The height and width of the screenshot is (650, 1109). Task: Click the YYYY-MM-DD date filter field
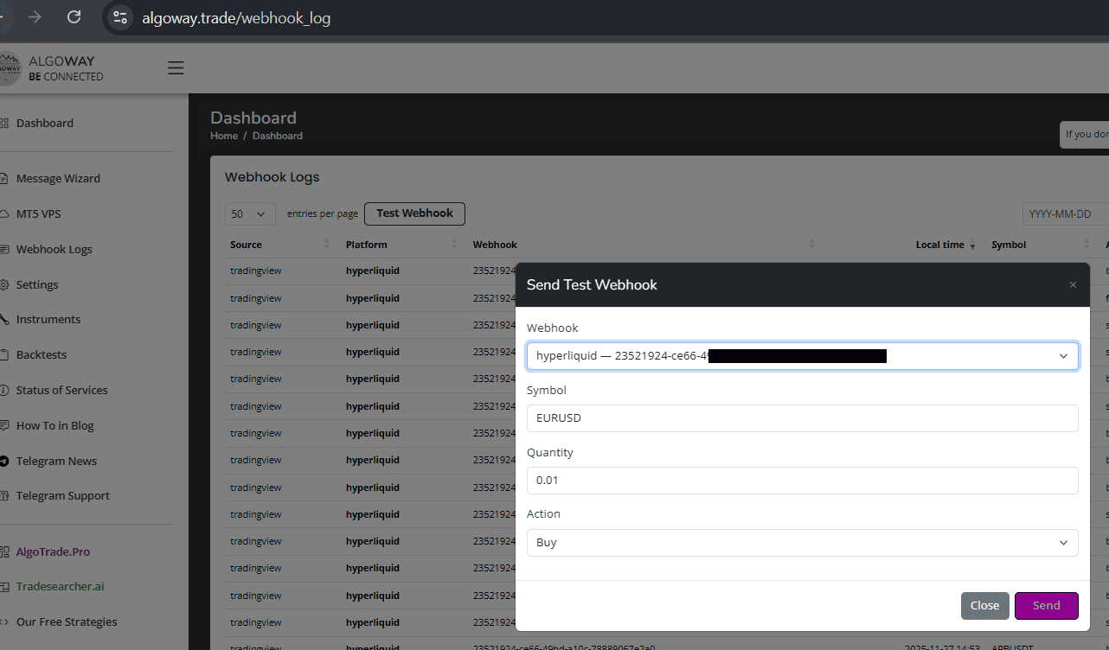[x=1066, y=213]
